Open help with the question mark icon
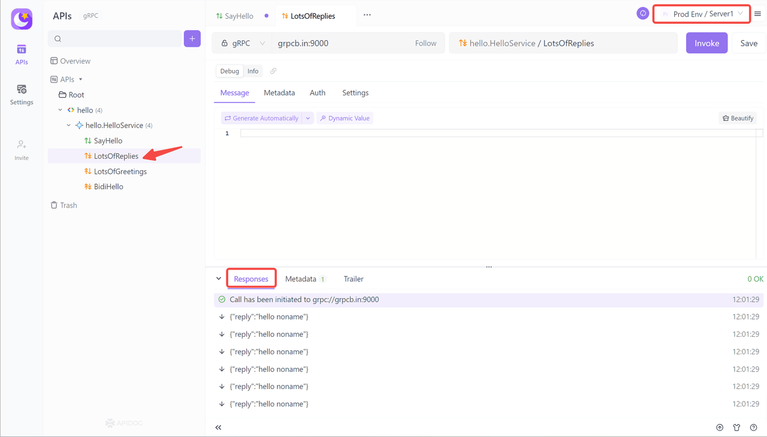Viewport: 767px width, 437px height. pos(753,427)
